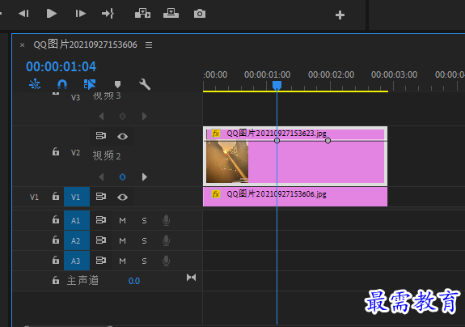Click the Export Frame camera icon
The width and height of the screenshot is (465, 327).
coord(200,14)
